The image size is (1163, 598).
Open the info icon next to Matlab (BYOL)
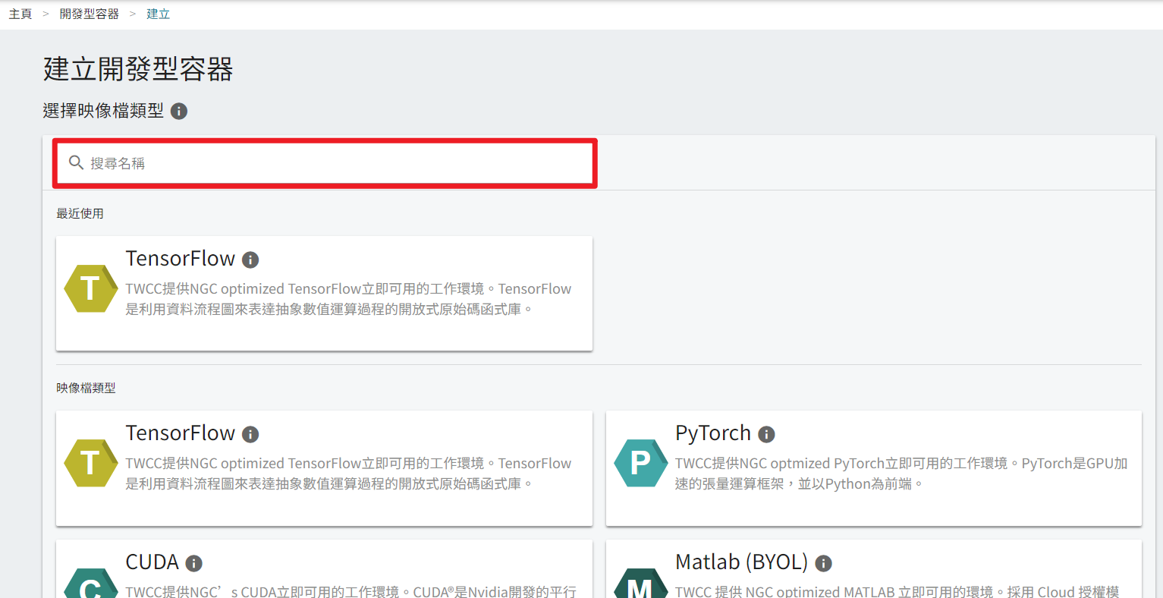pyautogui.click(x=823, y=563)
